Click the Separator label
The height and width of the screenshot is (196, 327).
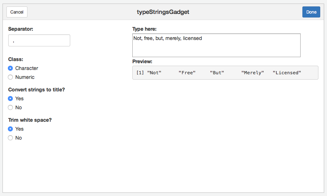[21, 29]
